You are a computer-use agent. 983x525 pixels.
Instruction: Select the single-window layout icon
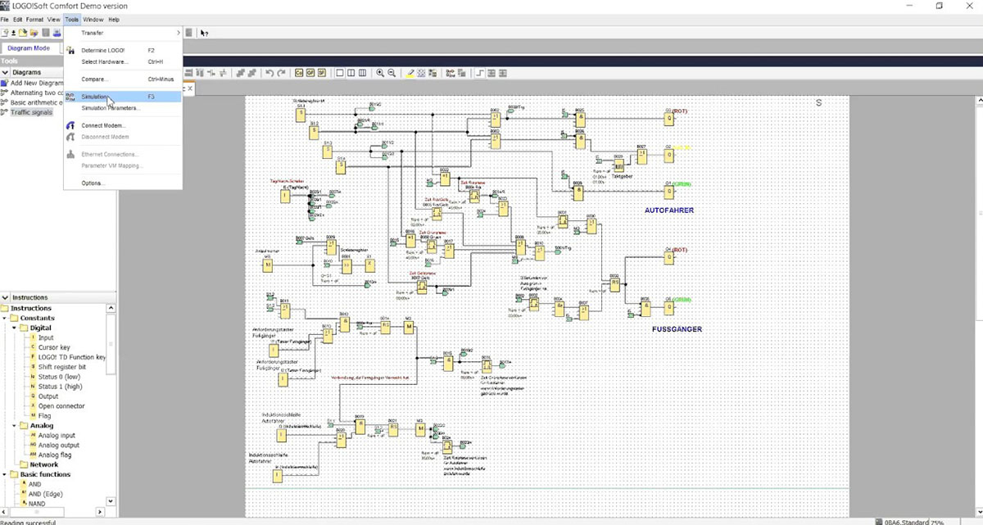(340, 73)
